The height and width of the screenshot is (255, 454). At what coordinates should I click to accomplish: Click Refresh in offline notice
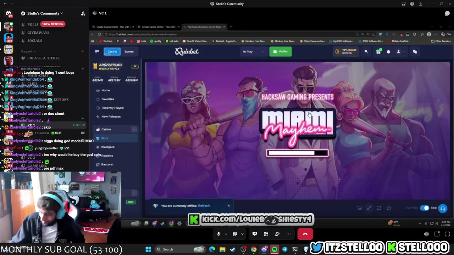[204, 206]
